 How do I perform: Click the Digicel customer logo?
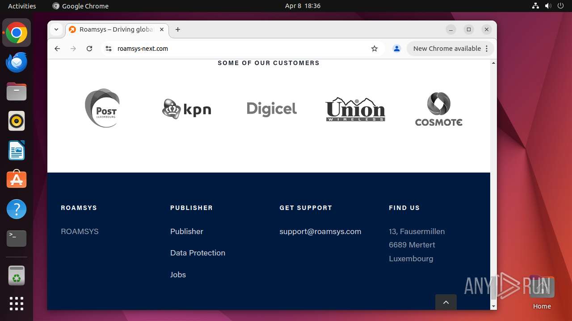pos(272,109)
